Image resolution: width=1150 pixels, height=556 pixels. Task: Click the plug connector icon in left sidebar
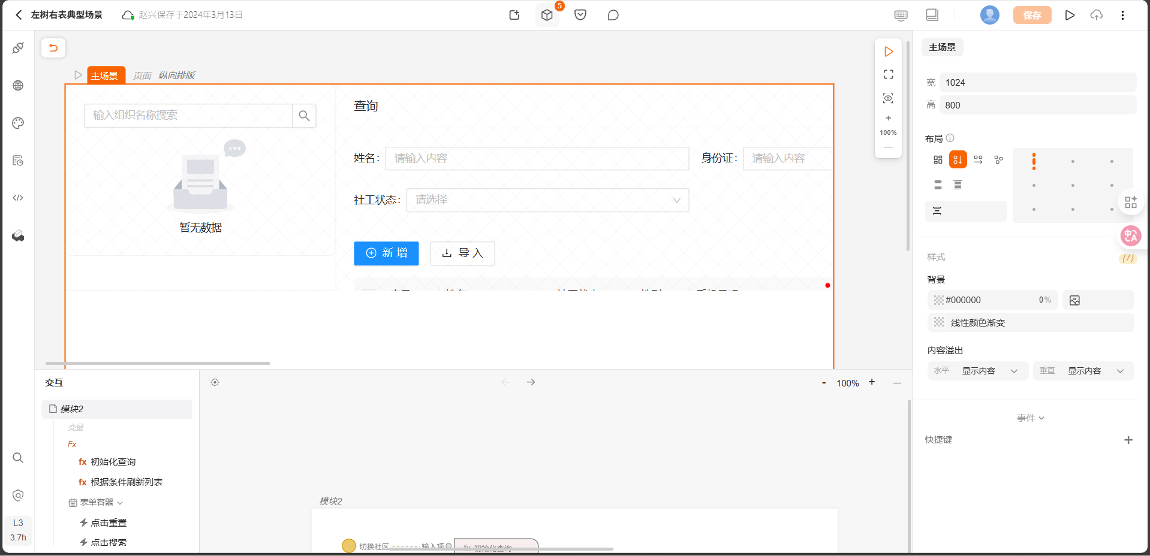click(x=18, y=48)
